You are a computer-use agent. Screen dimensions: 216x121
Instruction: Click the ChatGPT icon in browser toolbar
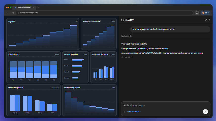pos(197,13)
